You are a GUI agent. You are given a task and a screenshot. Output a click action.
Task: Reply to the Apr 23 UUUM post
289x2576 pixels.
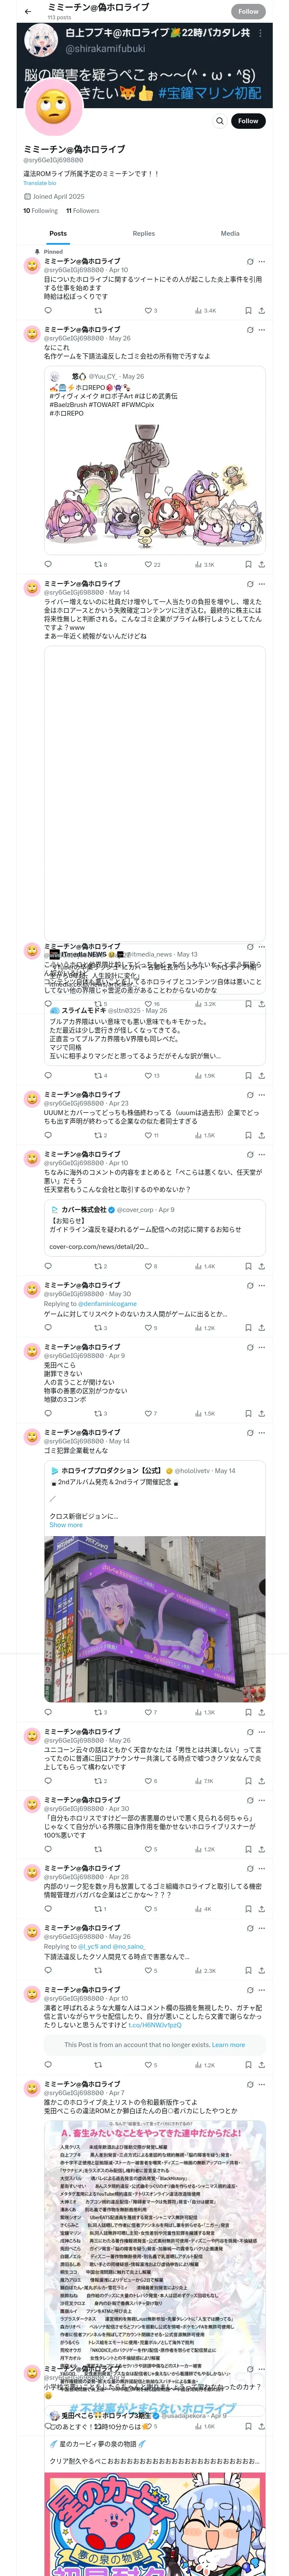47,1135
